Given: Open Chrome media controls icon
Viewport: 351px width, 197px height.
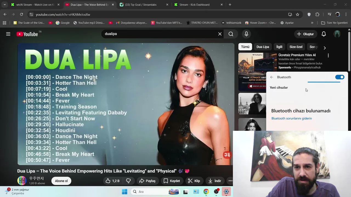Looking at the screenshot, I should (x=329, y=14).
